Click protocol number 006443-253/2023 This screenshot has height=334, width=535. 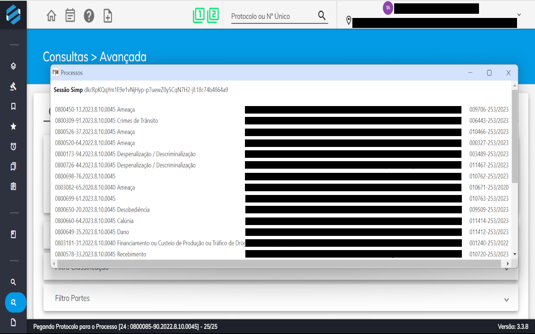(x=489, y=121)
